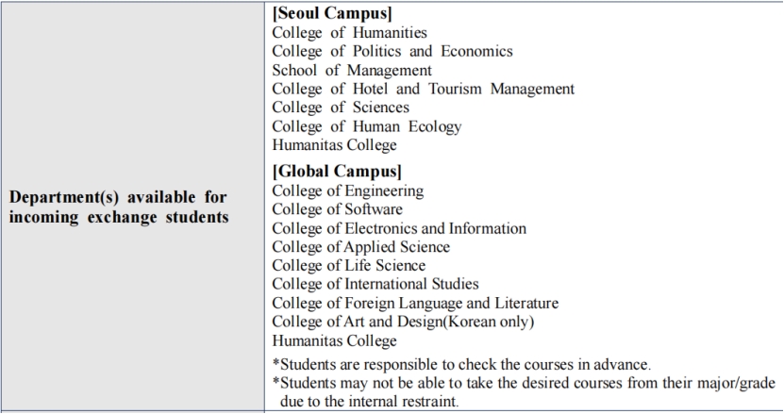Select the College of Politics and Economics text
The width and height of the screenshot is (784, 414).
coord(392,51)
